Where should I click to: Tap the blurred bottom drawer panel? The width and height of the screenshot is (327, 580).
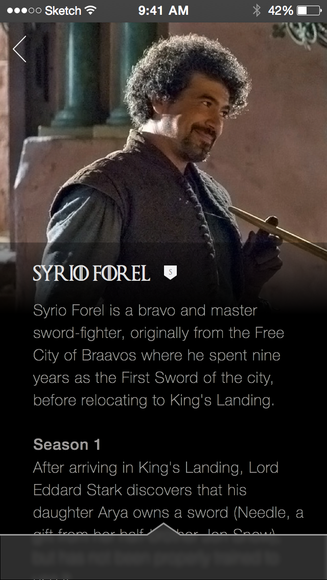point(163,558)
